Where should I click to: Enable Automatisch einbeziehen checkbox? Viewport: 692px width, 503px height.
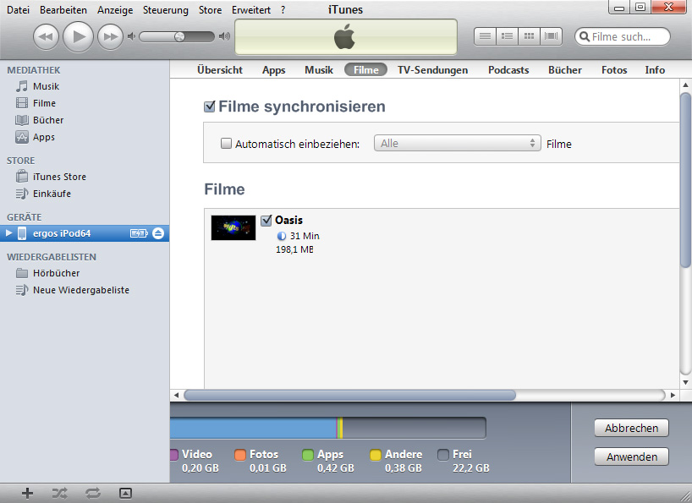pyautogui.click(x=226, y=143)
